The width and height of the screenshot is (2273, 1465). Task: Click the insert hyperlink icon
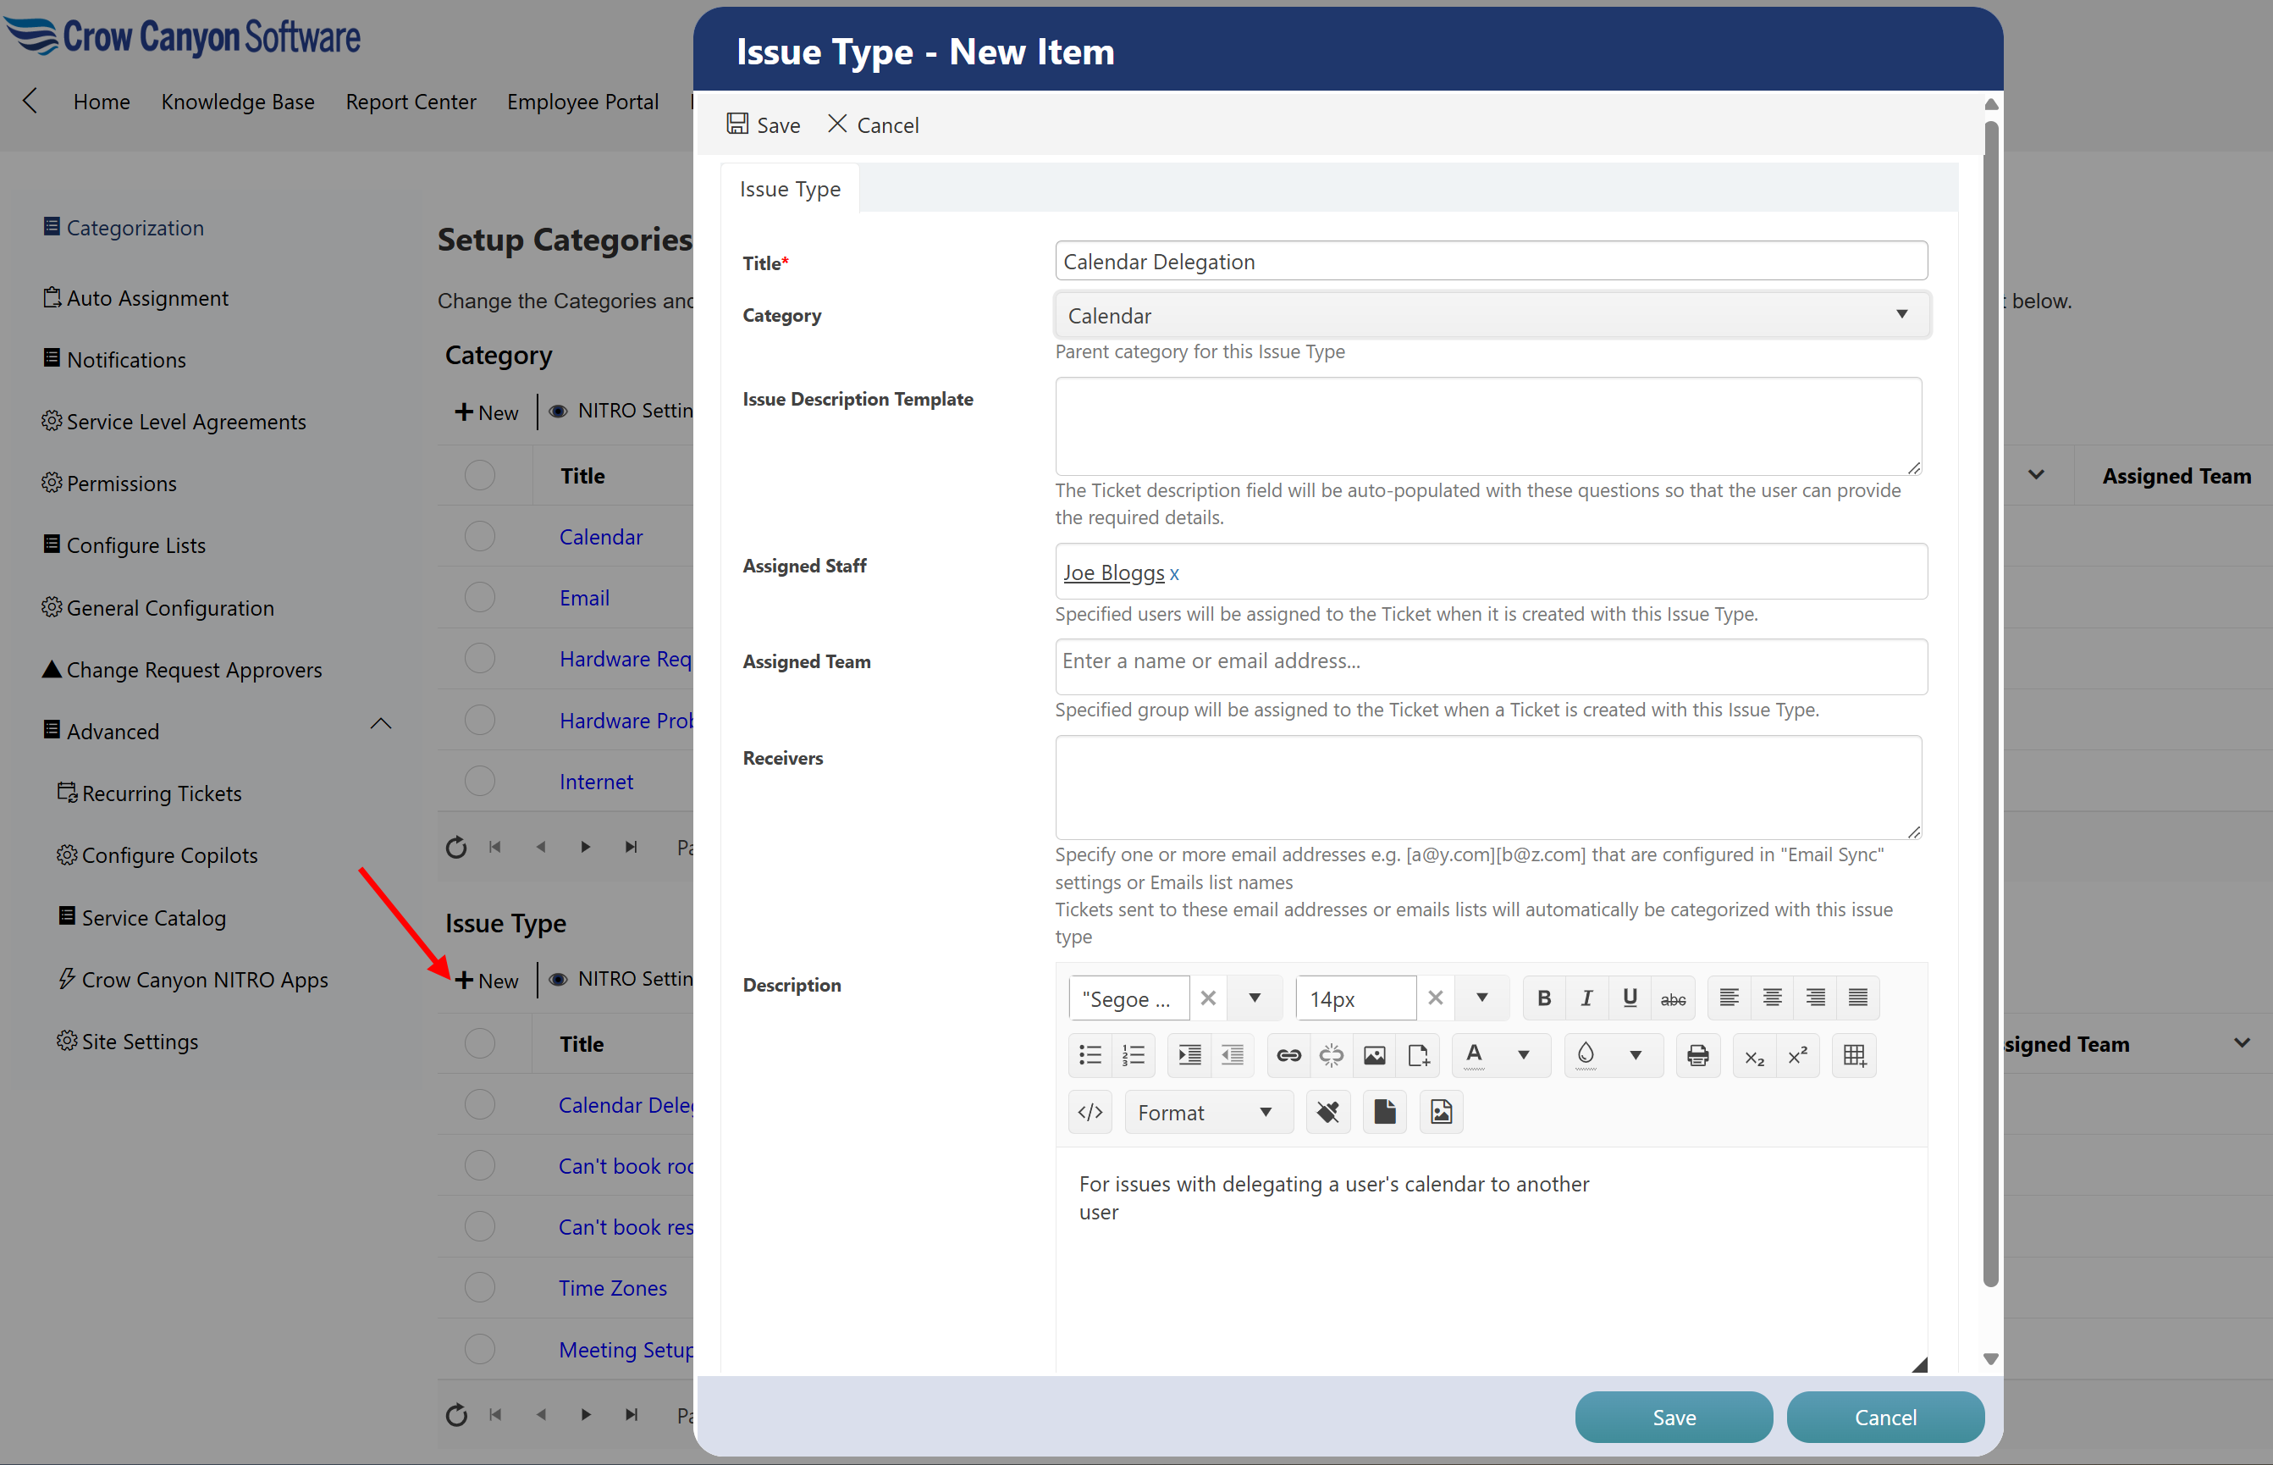[x=1288, y=1055]
